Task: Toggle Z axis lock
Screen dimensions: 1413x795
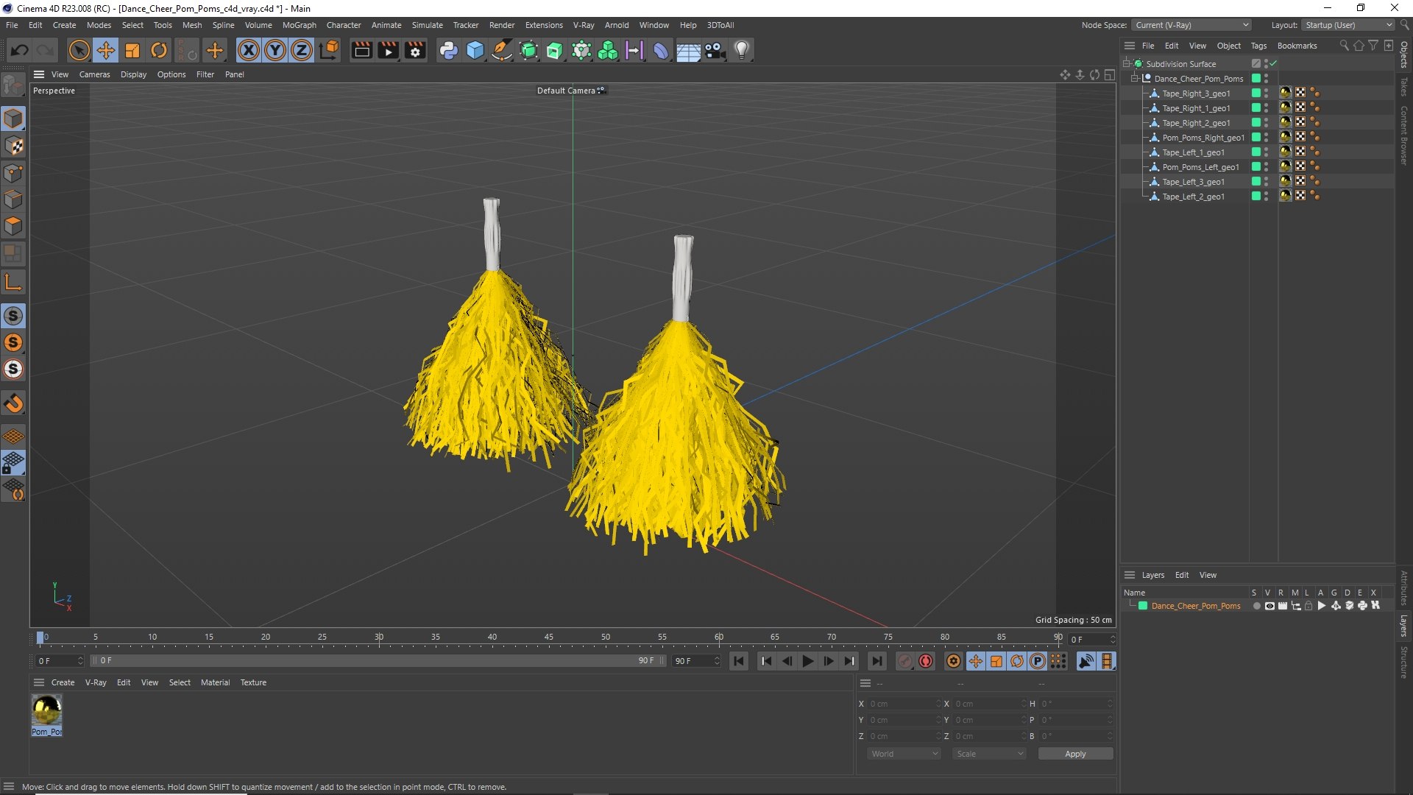Action: [x=302, y=50]
